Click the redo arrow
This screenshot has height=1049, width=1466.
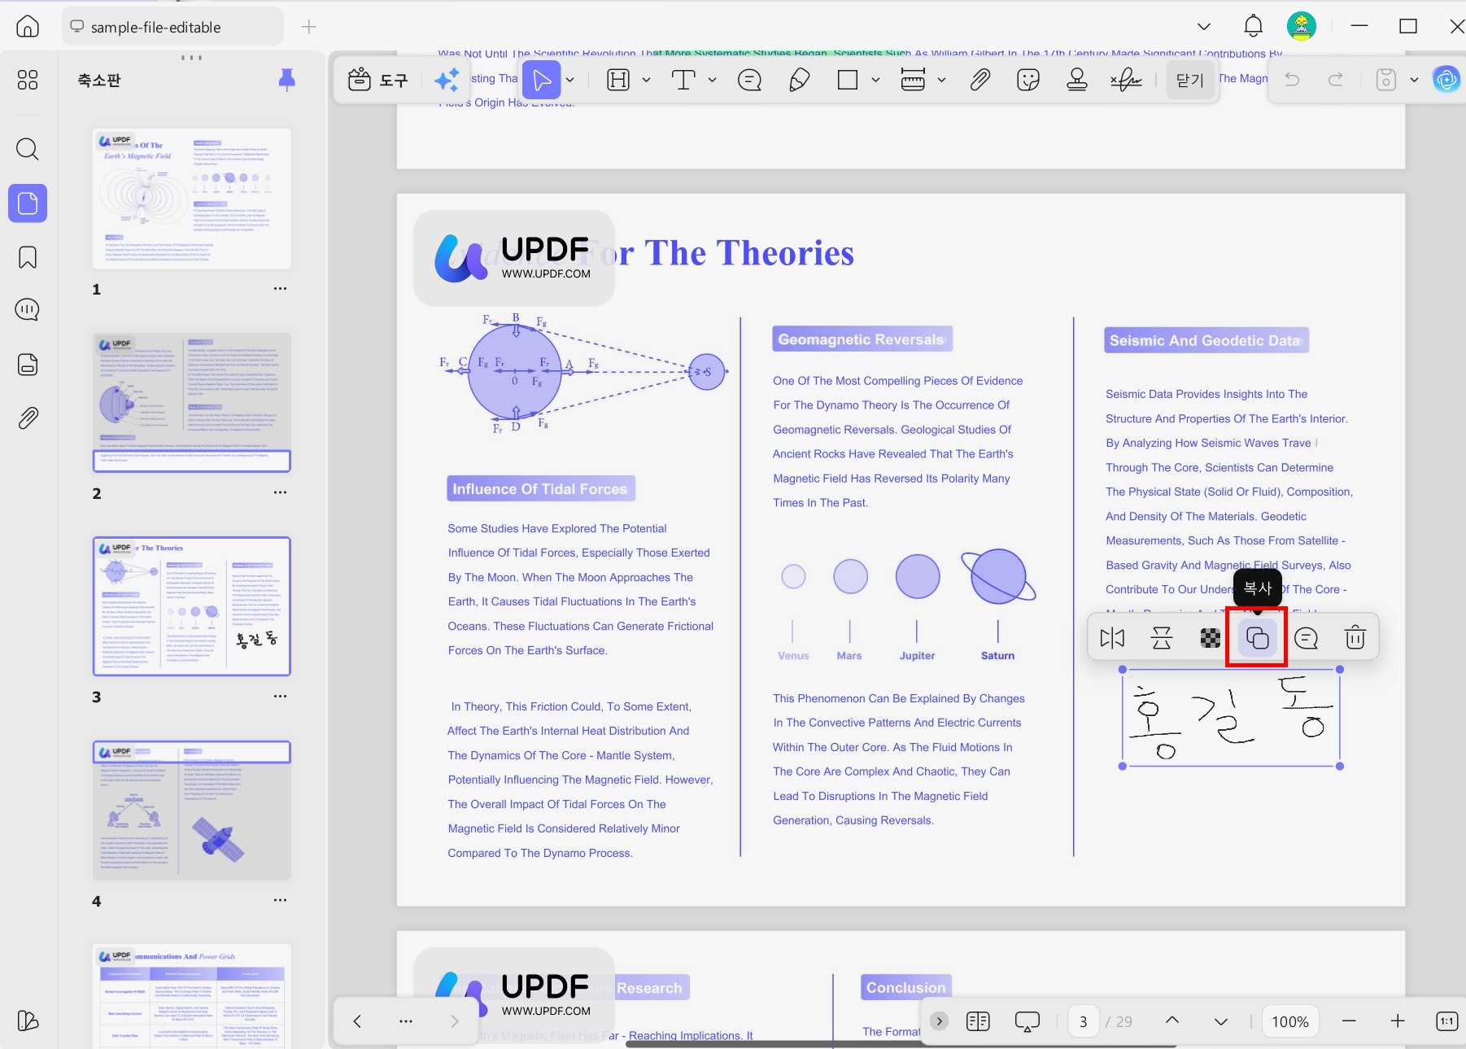[x=1336, y=80]
